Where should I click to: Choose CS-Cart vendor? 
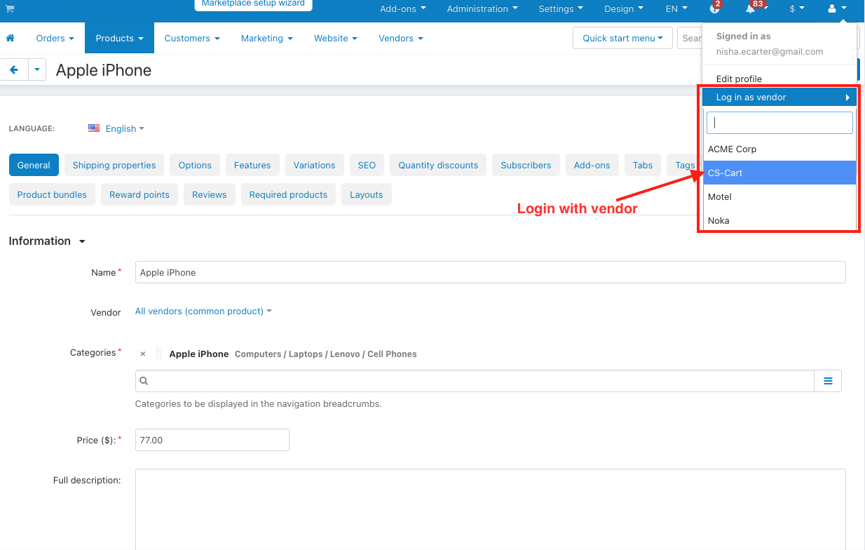coord(779,173)
